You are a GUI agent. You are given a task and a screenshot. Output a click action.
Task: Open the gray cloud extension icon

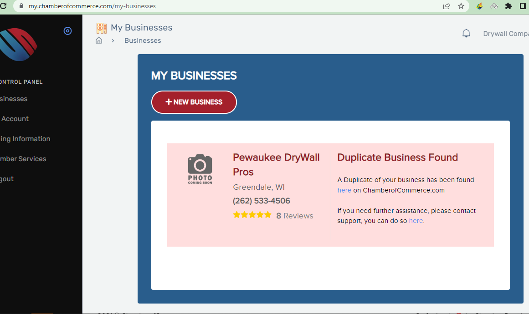pos(494,6)
